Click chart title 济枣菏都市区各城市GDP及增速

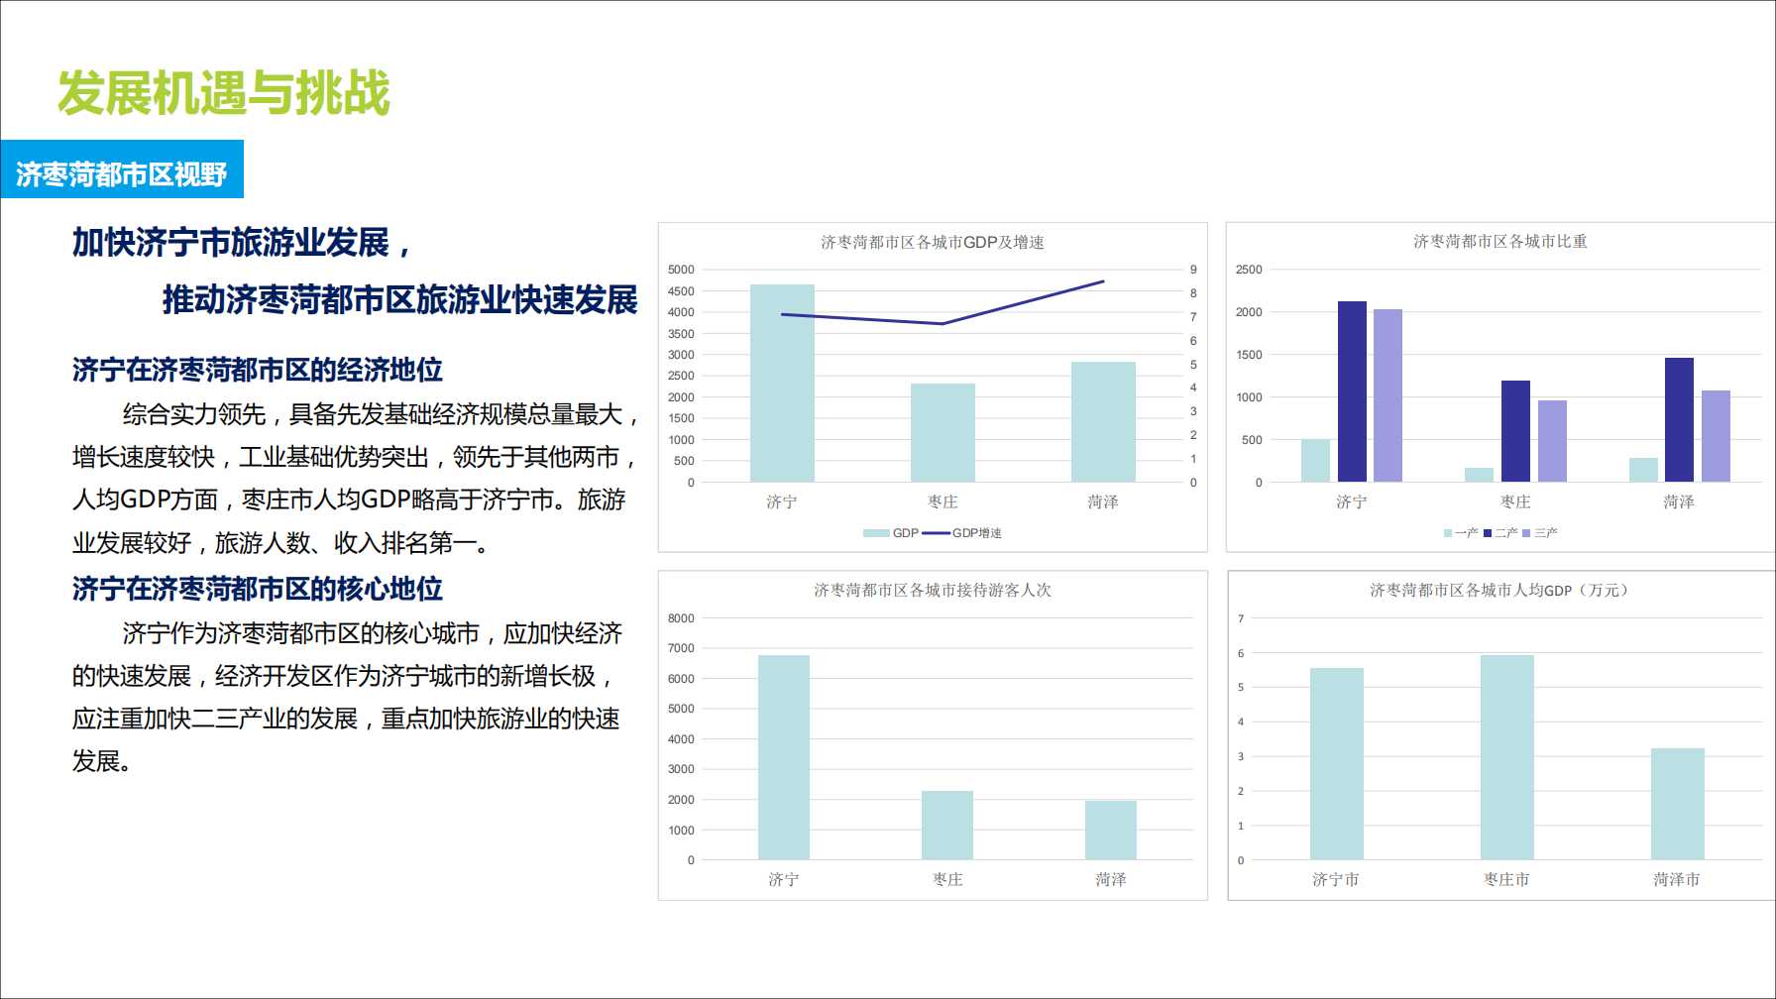point(932,242)
